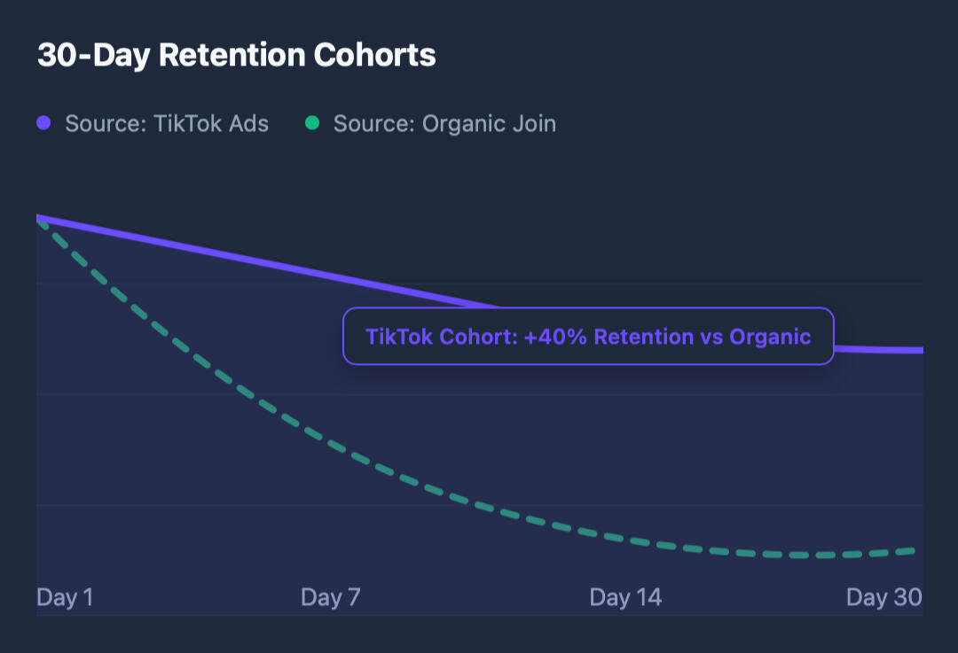Click the purple line's right end at Day 30
This screenshot has width=958, height=653.
[x=919, y=350]
